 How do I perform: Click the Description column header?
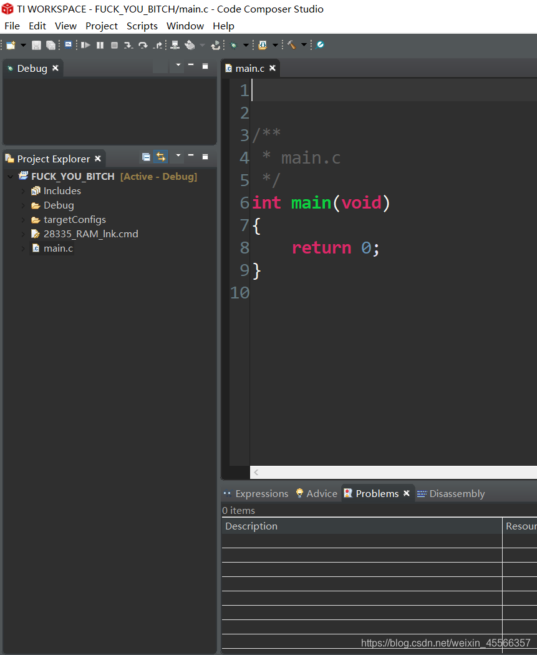362,526
